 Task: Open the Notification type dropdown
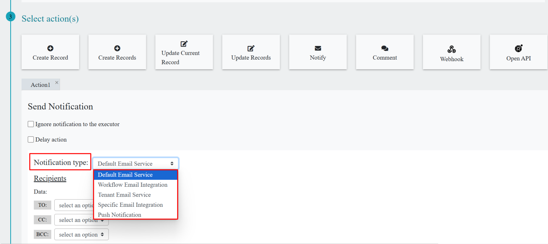pyautogui.click(x=136, y=164)
